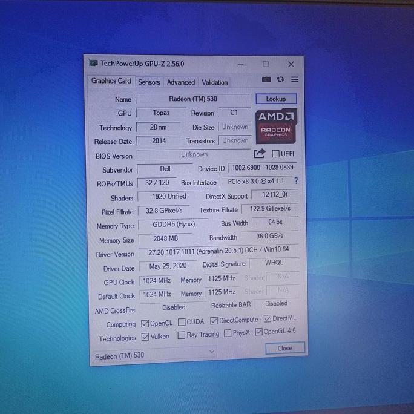Click the Bus Width 64 bit field
414x414 pixels.
point(275,222)
